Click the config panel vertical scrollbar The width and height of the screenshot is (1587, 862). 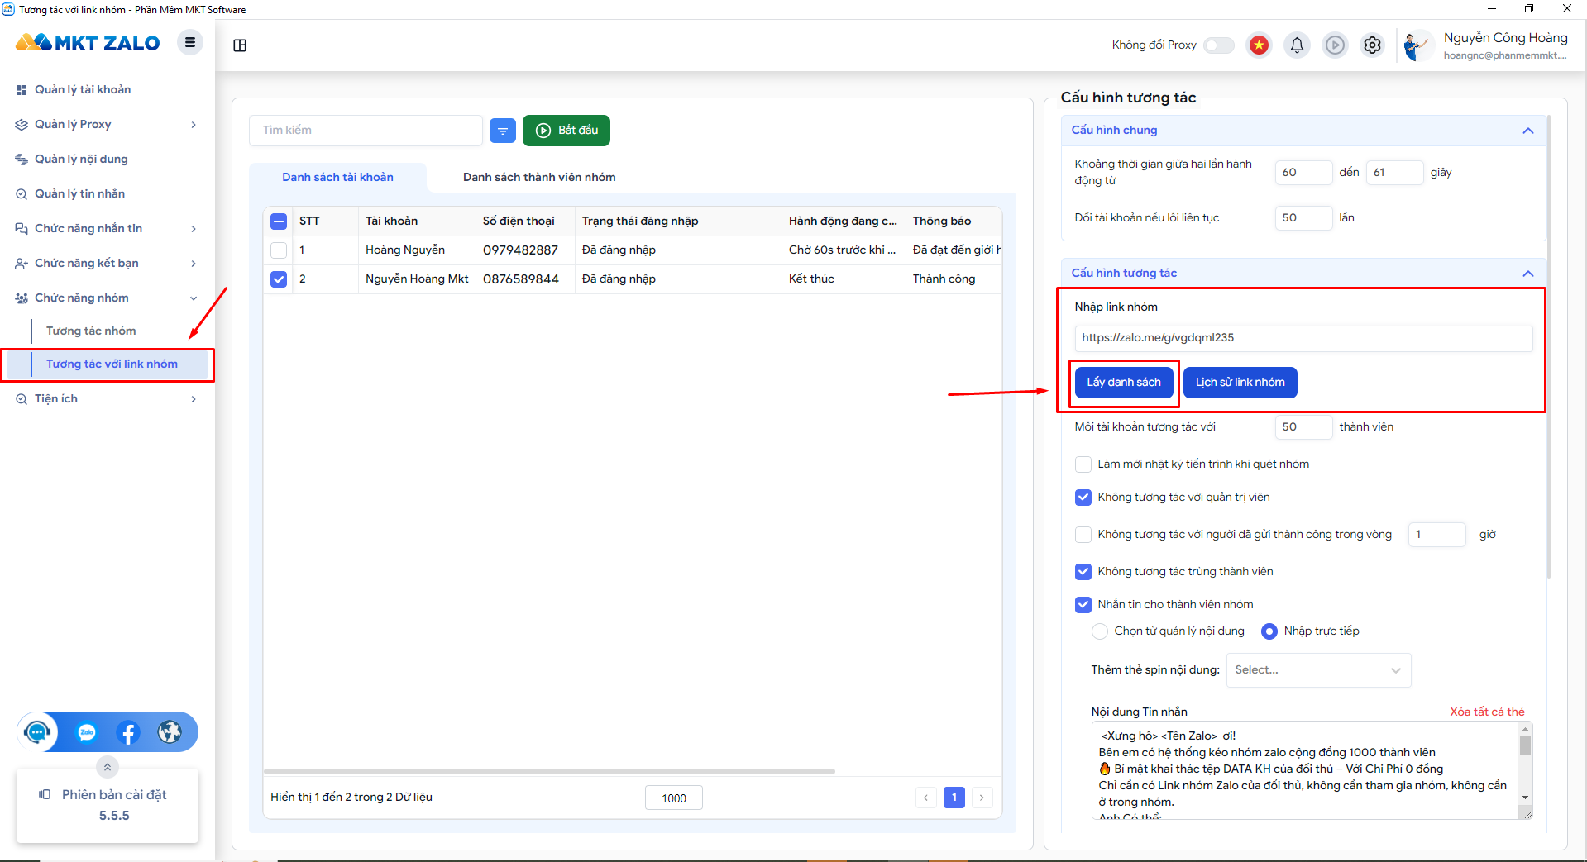1549,347
